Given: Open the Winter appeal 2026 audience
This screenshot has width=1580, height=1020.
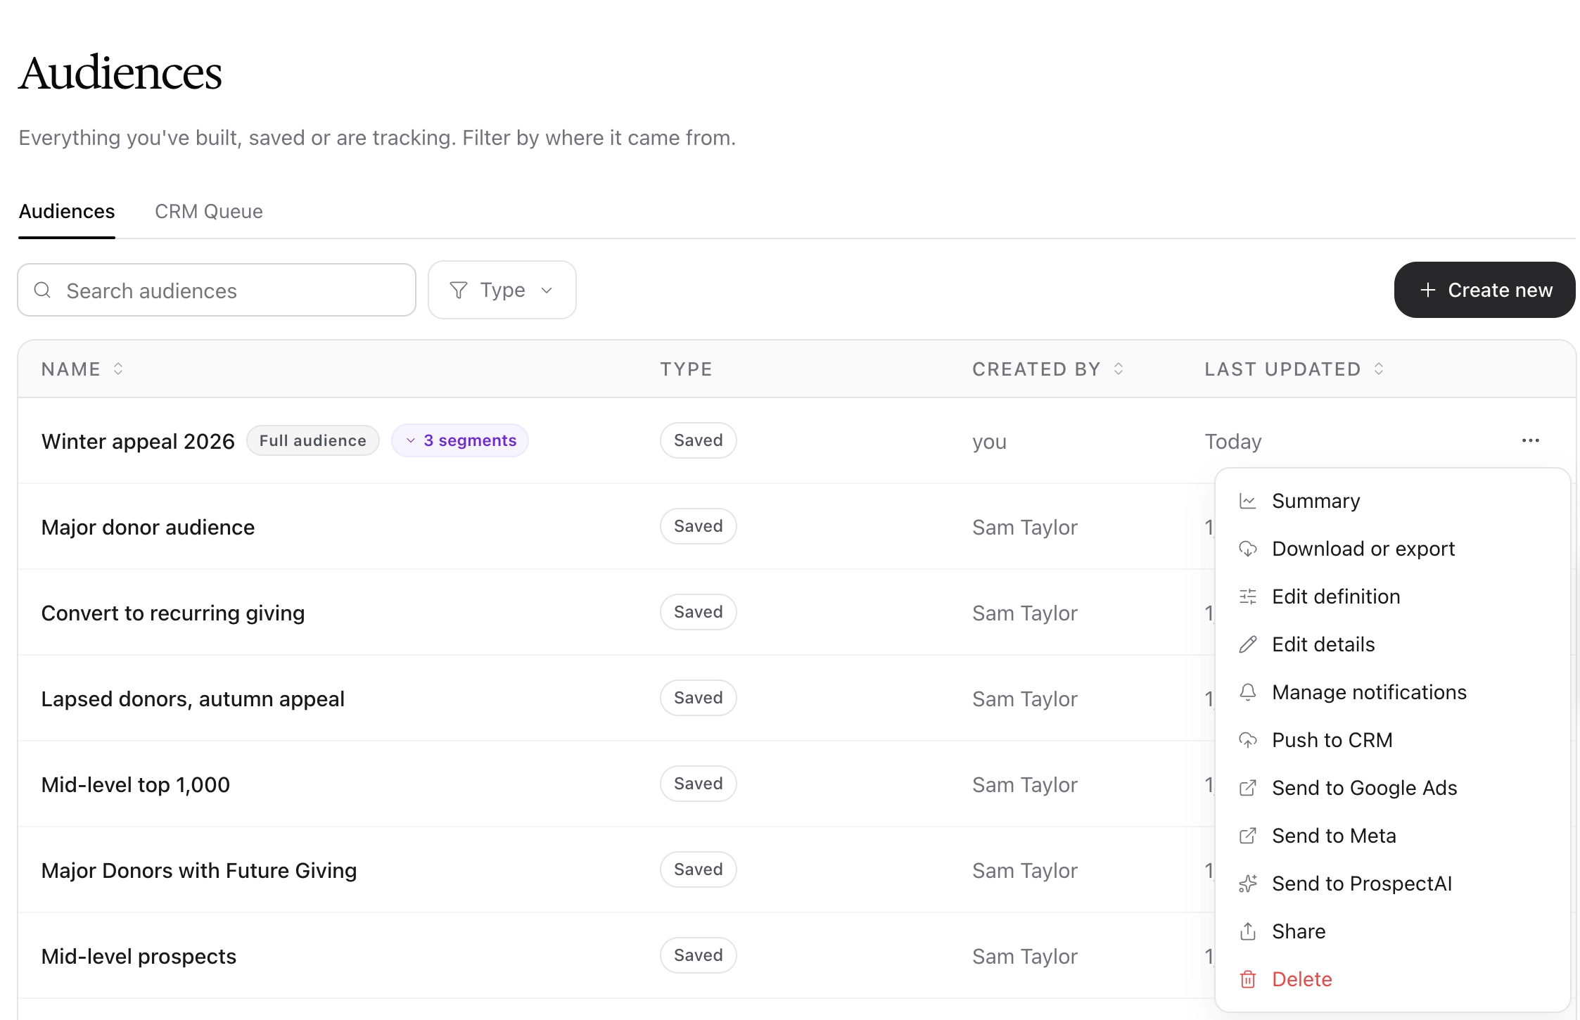Looking at the screenshot, I should (x=138, y=441).
